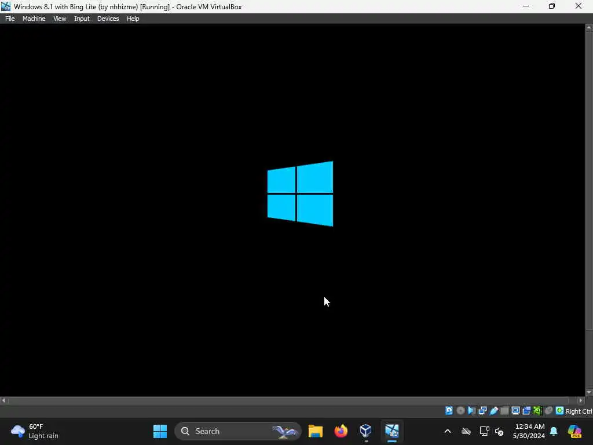
Task: Open the notifications bell
Action: 554,431
